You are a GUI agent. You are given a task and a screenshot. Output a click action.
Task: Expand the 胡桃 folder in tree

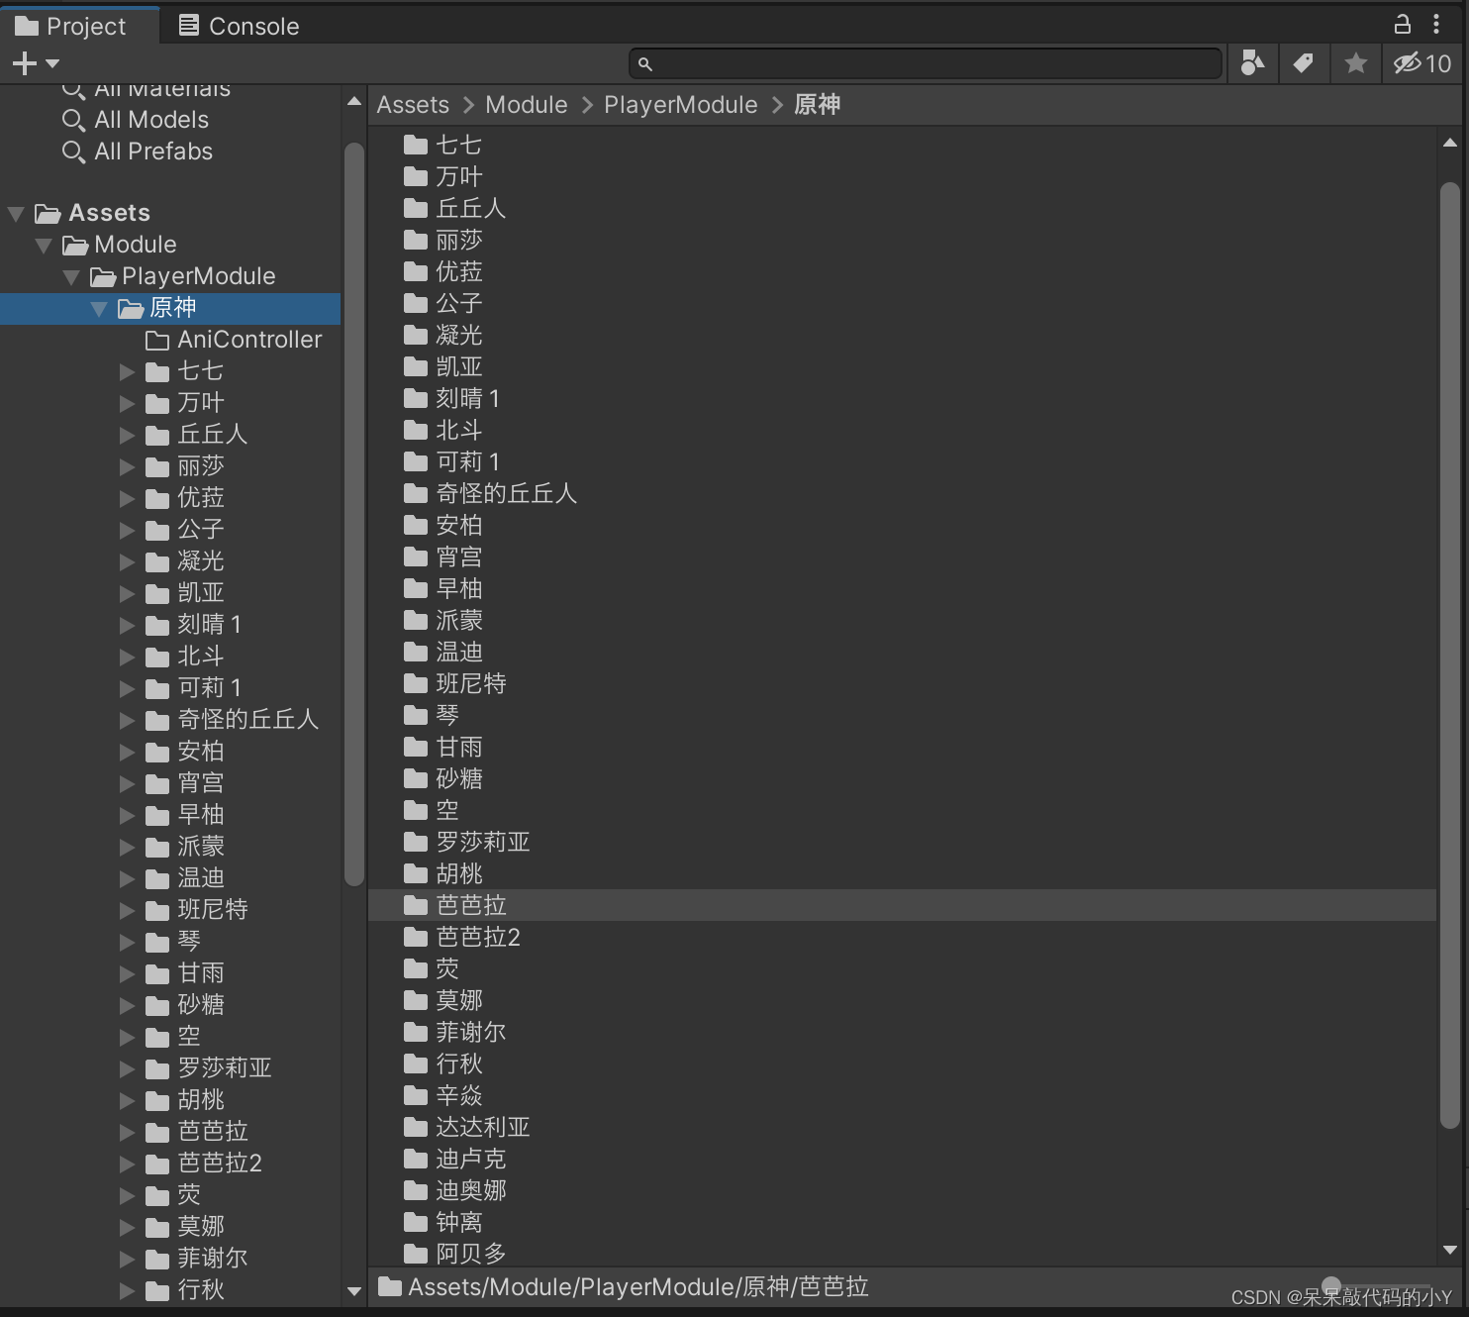point(127,1100)
